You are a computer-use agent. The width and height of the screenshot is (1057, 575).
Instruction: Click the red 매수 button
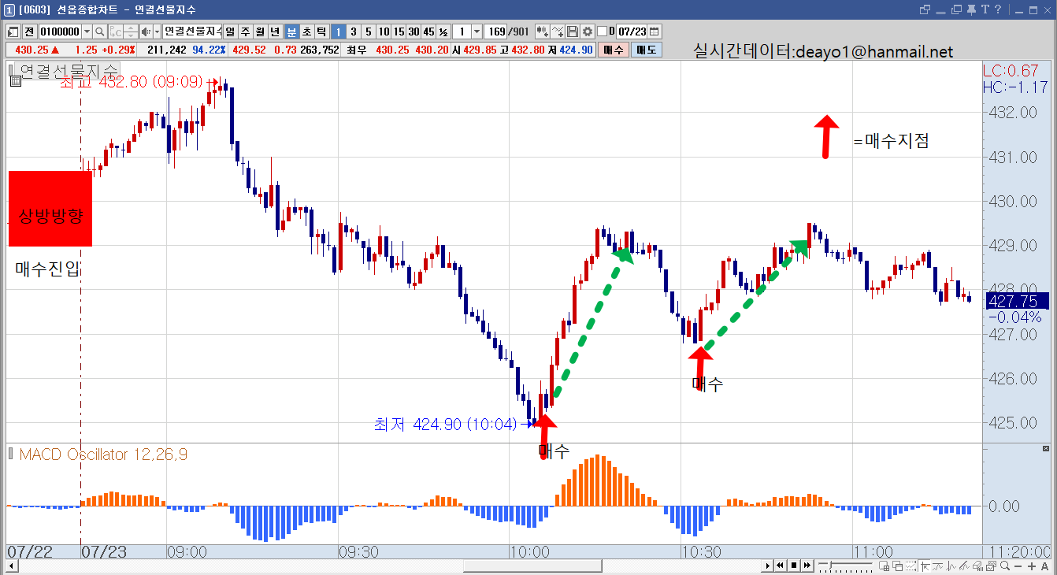tap(614, 50)
